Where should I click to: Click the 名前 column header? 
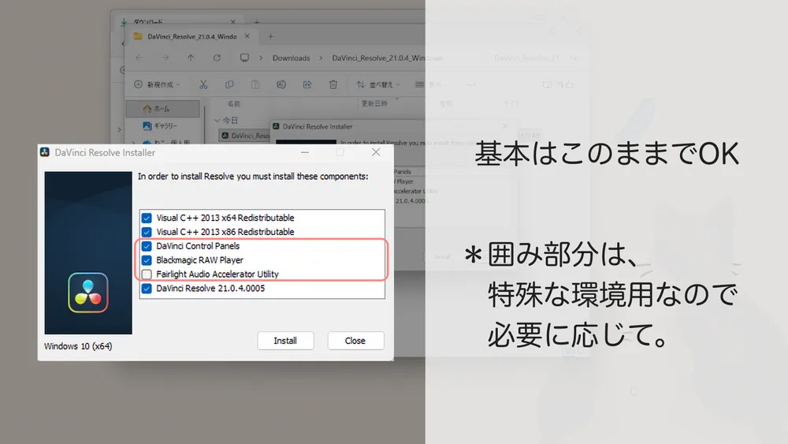coord(234,103)
